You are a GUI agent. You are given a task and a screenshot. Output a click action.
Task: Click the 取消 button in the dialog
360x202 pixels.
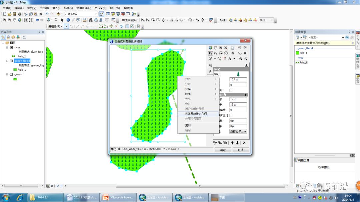241,150
